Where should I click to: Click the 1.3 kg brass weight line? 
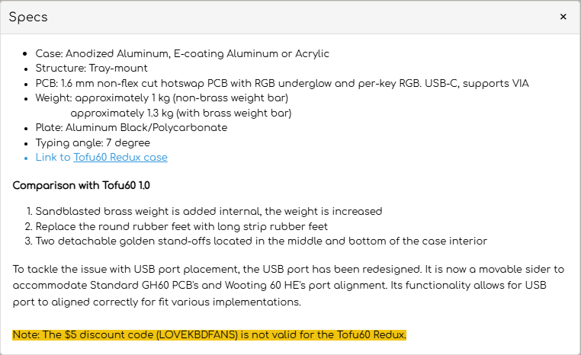[x=181, y=113]
